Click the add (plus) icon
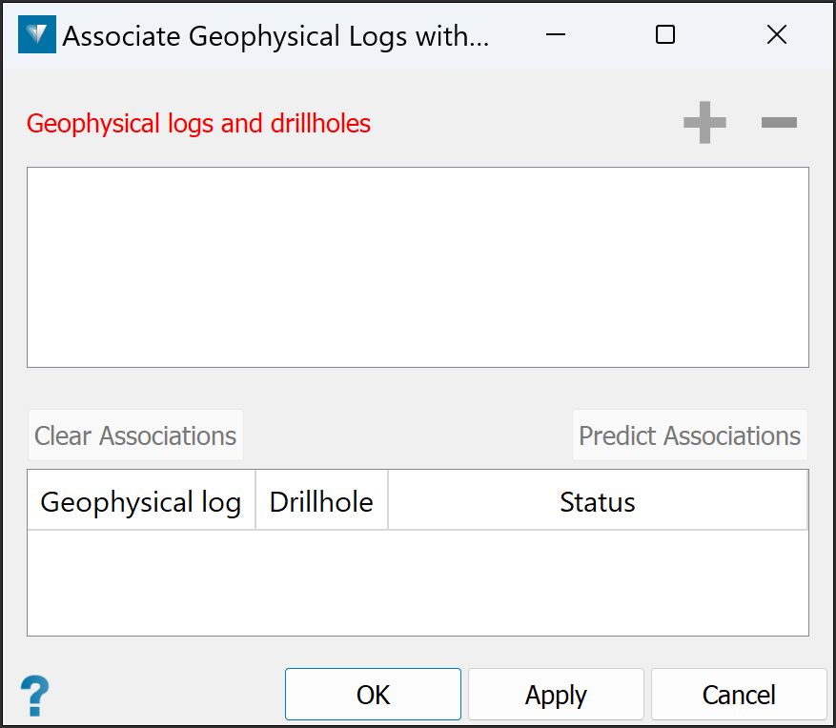836x728 pixels. point(704,123)
